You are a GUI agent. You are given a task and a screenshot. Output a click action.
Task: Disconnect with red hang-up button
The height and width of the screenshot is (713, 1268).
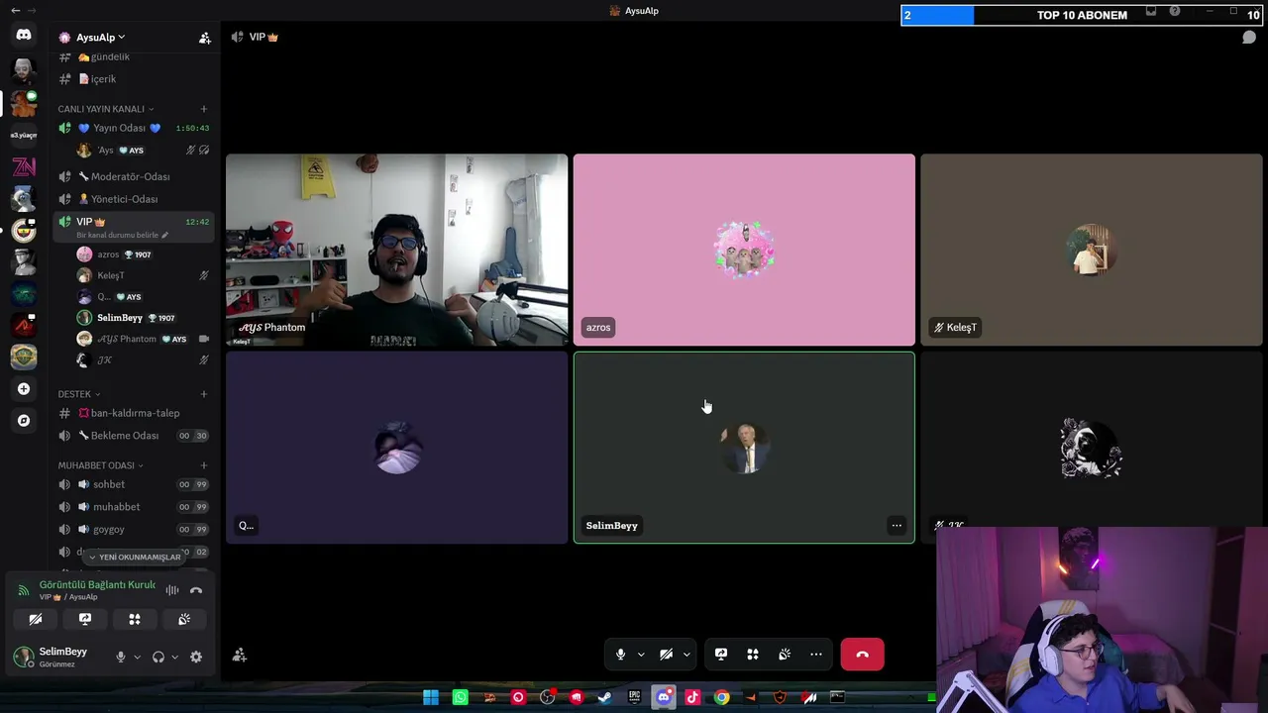click(862, 655)
